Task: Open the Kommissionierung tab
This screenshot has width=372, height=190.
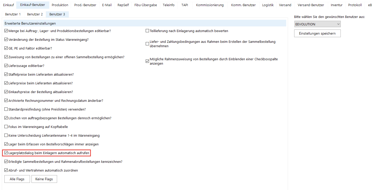Action: coord(210,5)
